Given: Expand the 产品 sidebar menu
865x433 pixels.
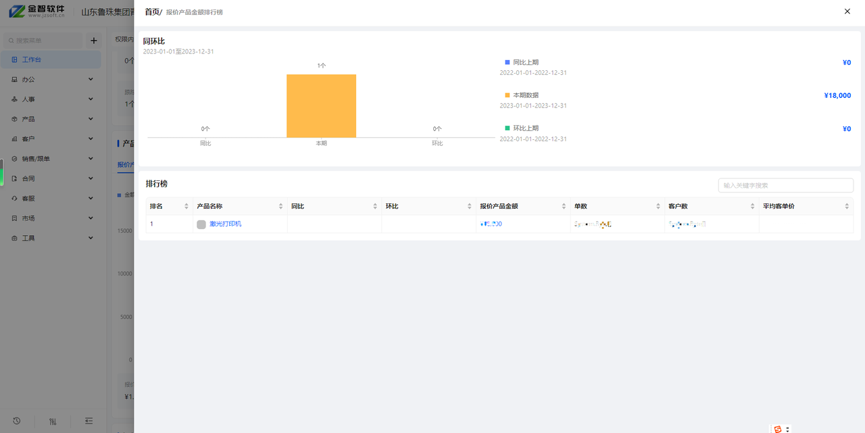Looking at the screenshot, I should [51, 119].
